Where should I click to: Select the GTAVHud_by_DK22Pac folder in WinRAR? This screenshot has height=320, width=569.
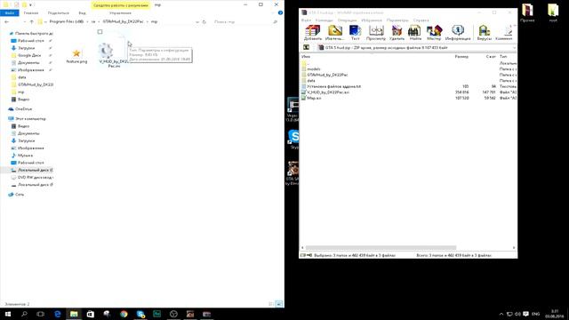tap(327, 75)
